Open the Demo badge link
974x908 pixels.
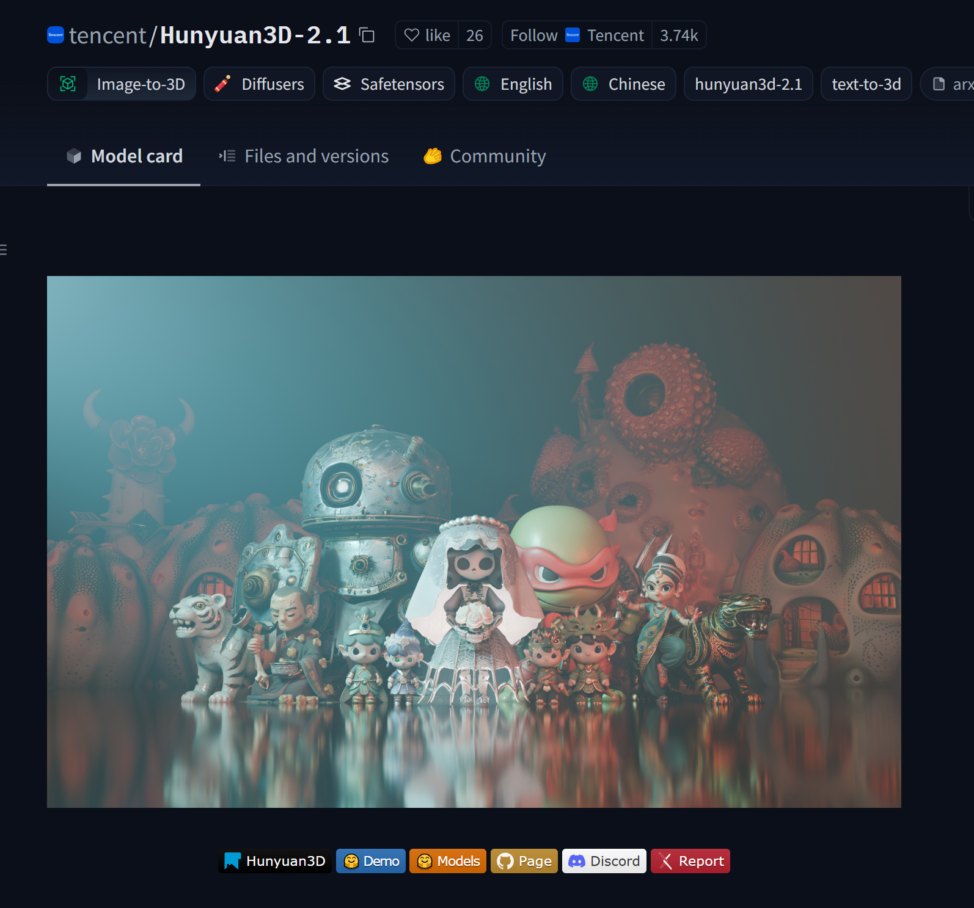[371, 861]
